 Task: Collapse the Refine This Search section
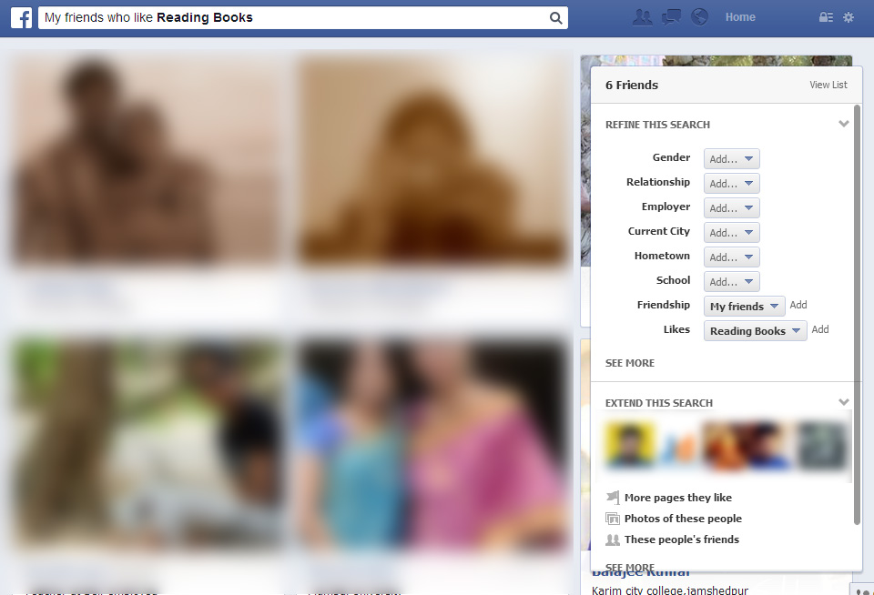click(843, 125)
